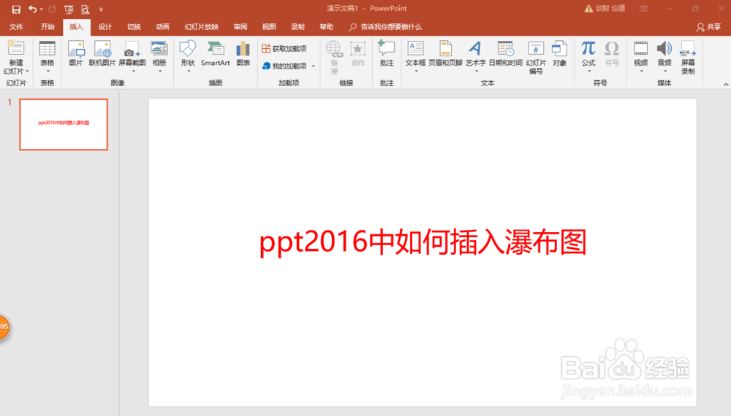Insert WordArt with 艺术字
The width and height of the screenshot is (731, 416).
476,56
